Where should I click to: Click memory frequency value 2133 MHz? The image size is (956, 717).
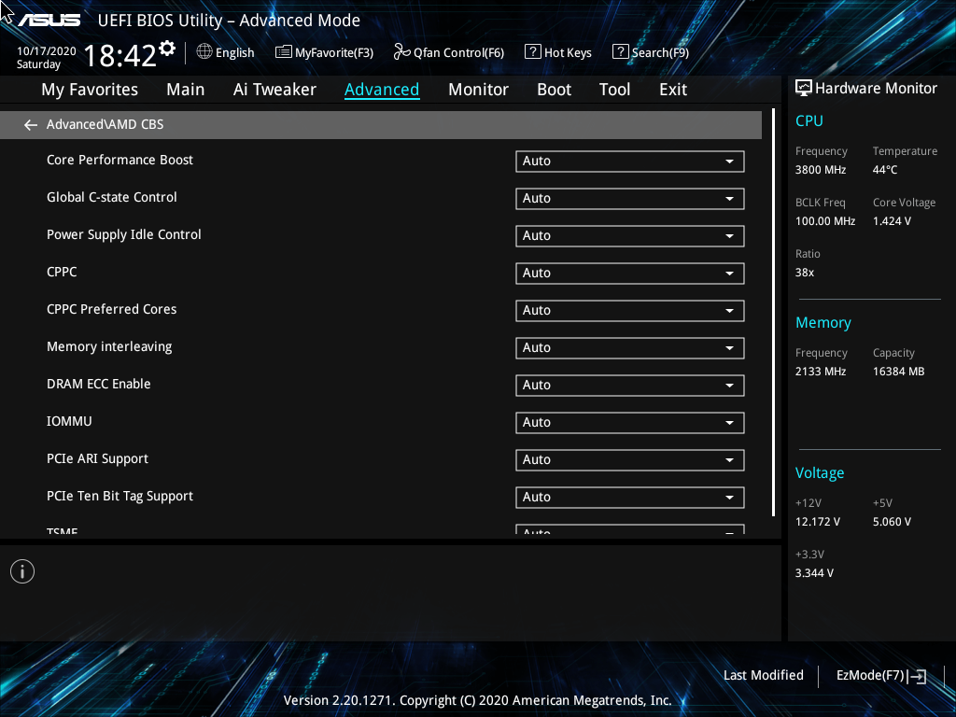(820, 372)
